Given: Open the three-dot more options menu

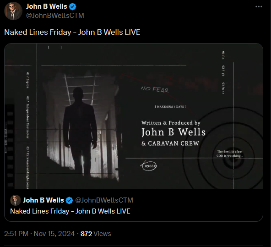Looking at the screenshot, I should [259, 6].
